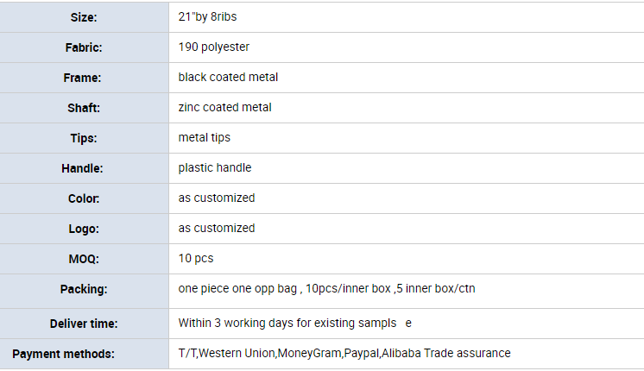This screenshot has height=371, width=644.
Task: Click the Size: label cell
Action: (84, 17)
